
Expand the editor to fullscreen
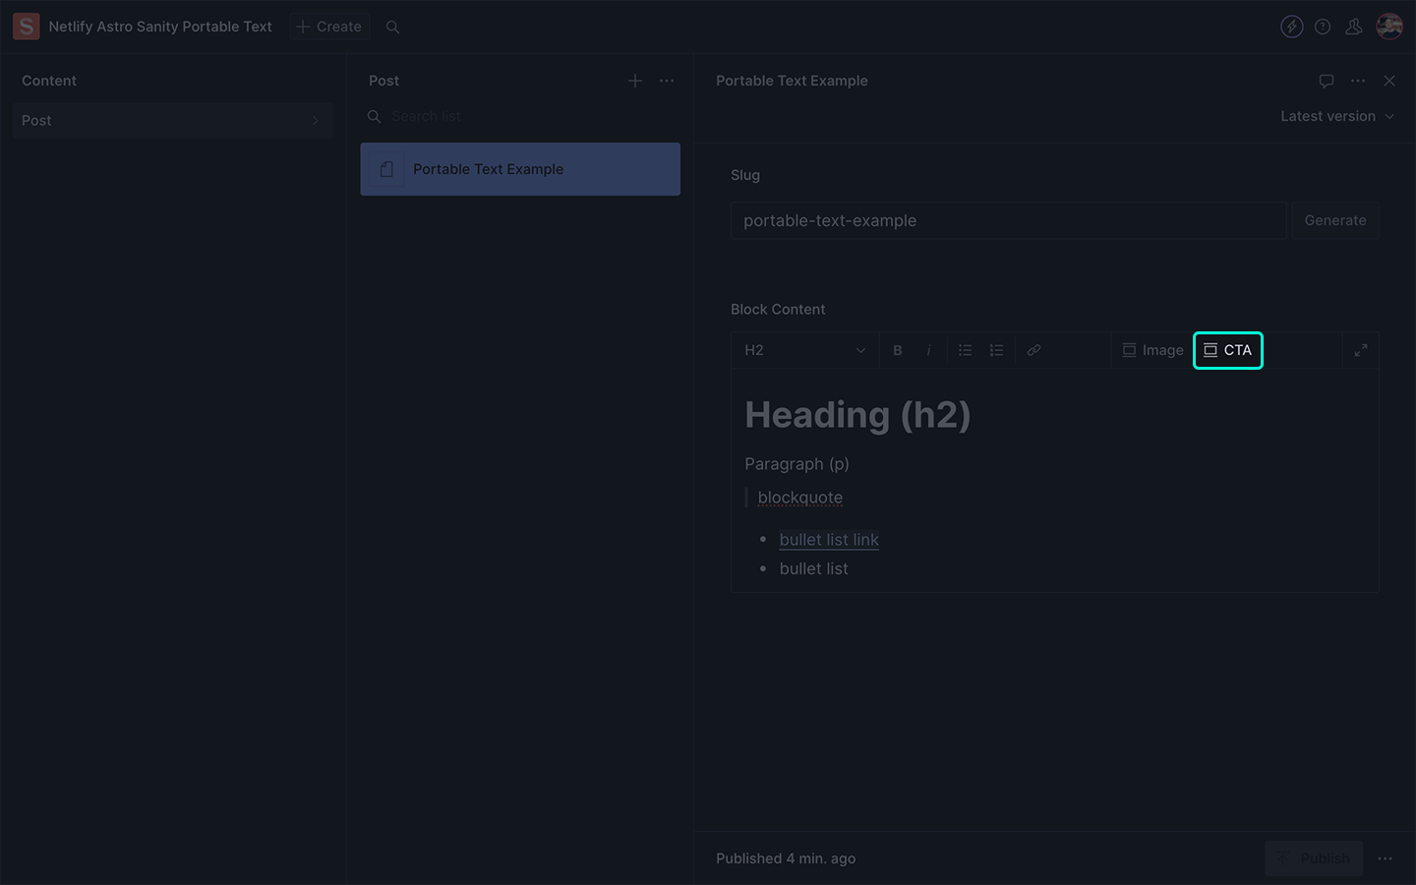pyautogui.click(x=1361, y=350)
